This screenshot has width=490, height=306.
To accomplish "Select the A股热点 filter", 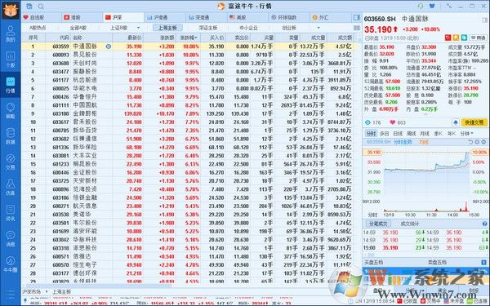I will point(38,28).
